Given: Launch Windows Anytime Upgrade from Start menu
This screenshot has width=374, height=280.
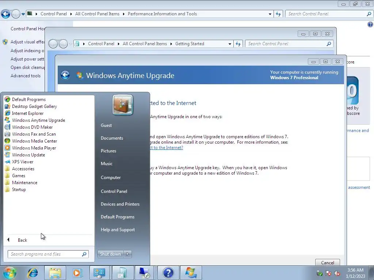Looking at the screenshot, I should coord(38,120).
